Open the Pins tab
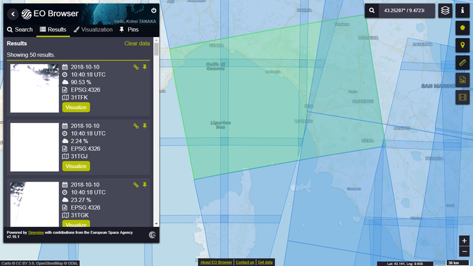This screenshot has width=473, height=266. click(x=129, y=30)
